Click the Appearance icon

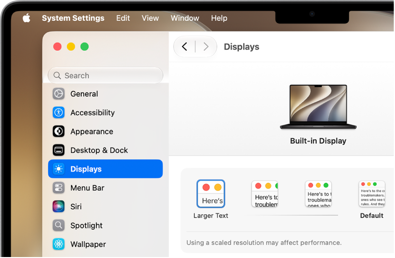coord(59,131)
